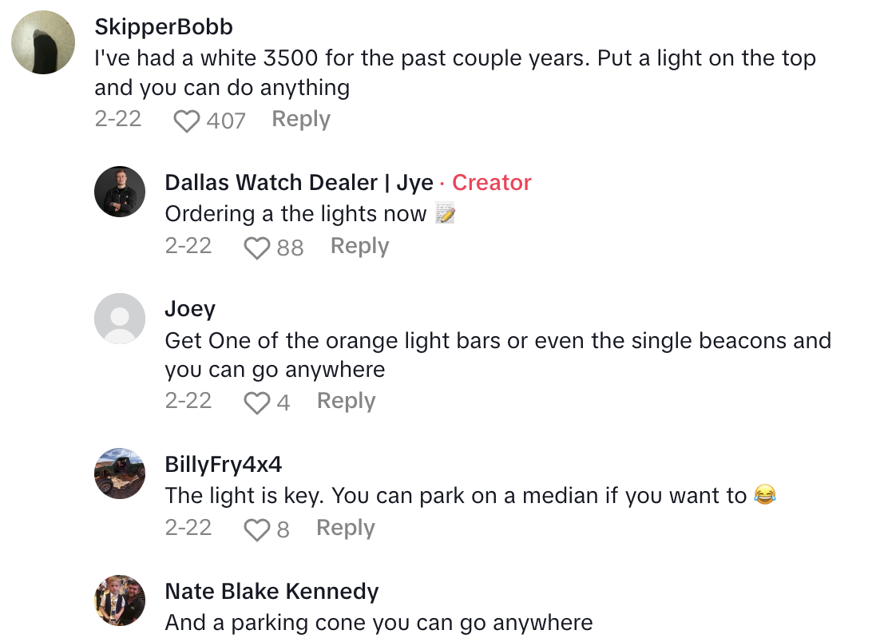Reply to SkipperBobb's white 3500 comment
This screenshot has height=642, width=872.
click(x=301, y=120)
